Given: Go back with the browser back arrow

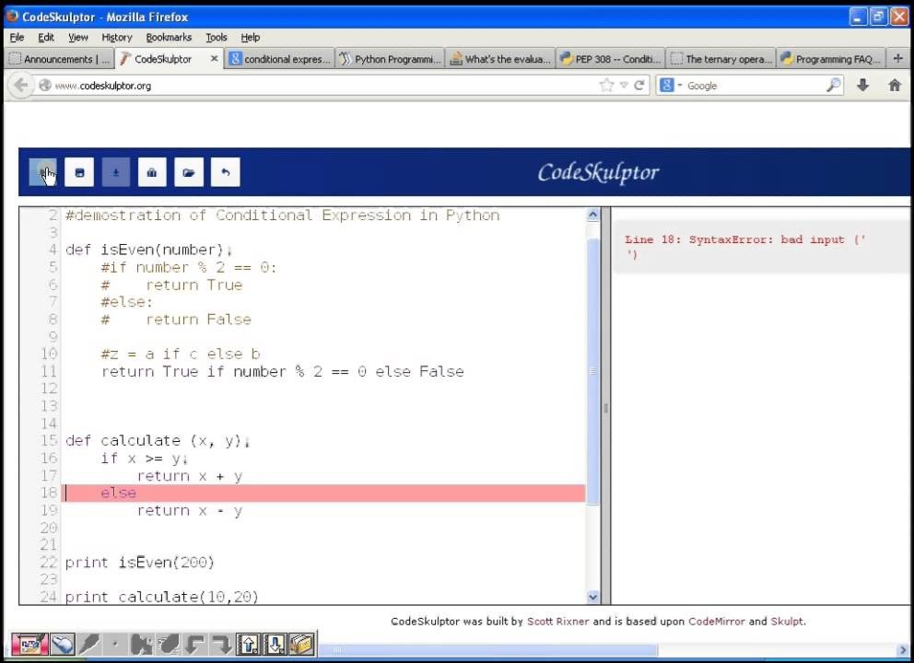Looking at the screenshot, I should [20, 86].
